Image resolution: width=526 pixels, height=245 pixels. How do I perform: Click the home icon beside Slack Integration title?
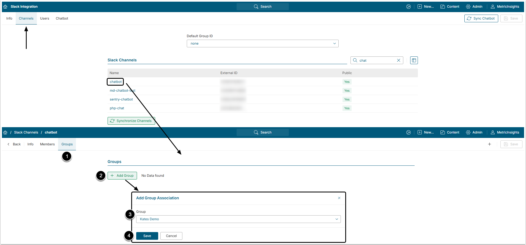[5, 7]
